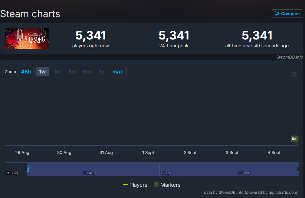Click the selected navigator range near 1 Sept
The width and height of the screenshot is (305, 198).
[x=163, y=169]
